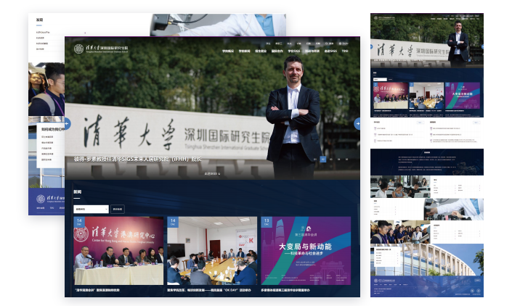Click the Tsinghua logo in the left page footer

pyautogui.click(x=52, y=199)
